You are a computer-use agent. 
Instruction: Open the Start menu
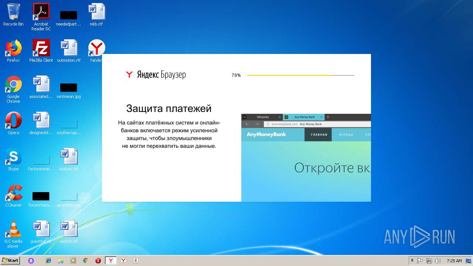[10, 260]
